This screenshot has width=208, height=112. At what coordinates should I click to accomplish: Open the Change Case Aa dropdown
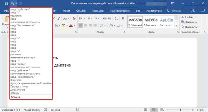(66, 18)
